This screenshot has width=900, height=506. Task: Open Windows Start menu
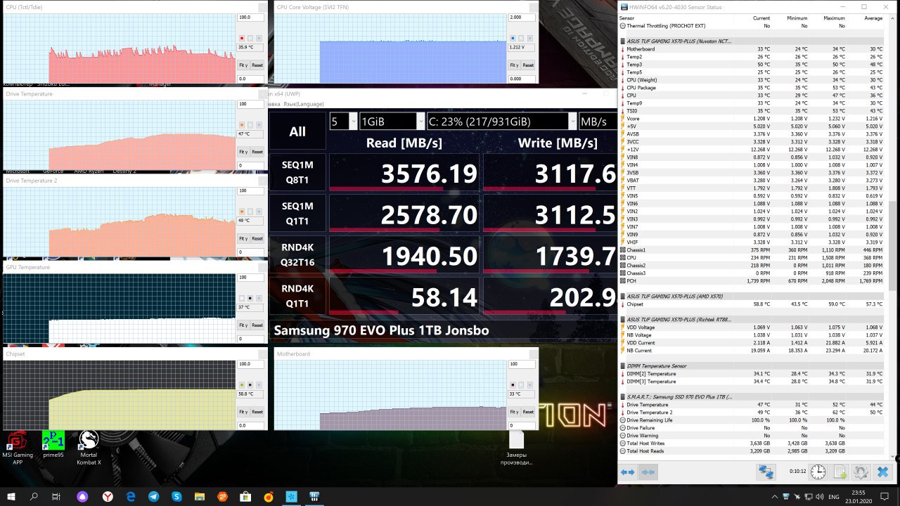coord(11,496)
